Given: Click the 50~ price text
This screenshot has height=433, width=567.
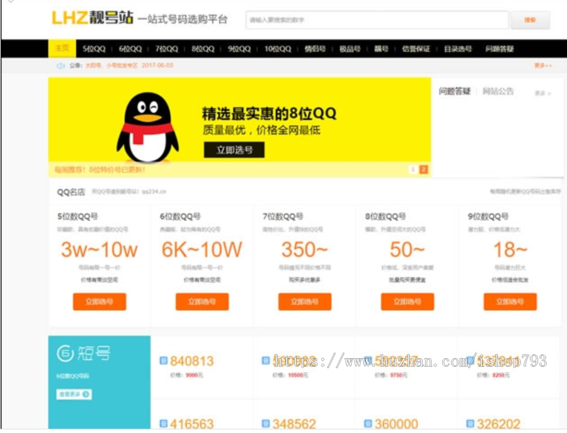Looking at the screenshot, I should [407, 250].
